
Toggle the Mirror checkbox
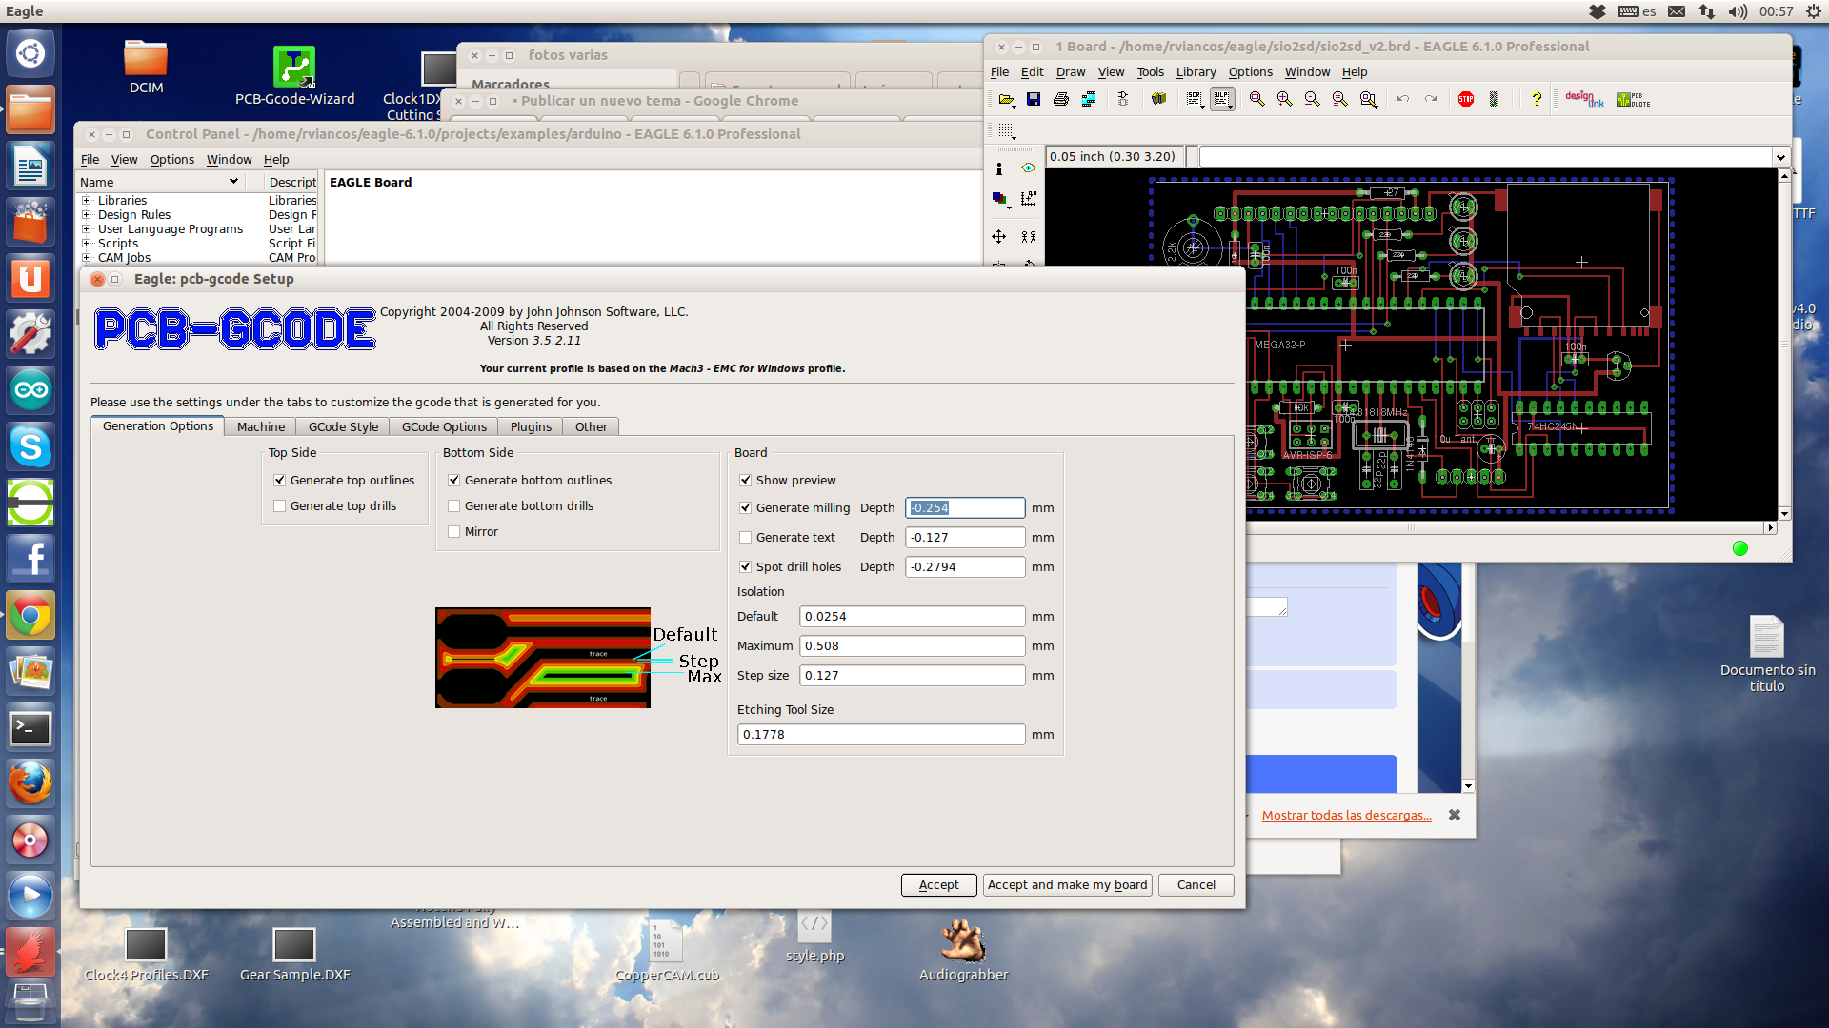pos(454,532)
